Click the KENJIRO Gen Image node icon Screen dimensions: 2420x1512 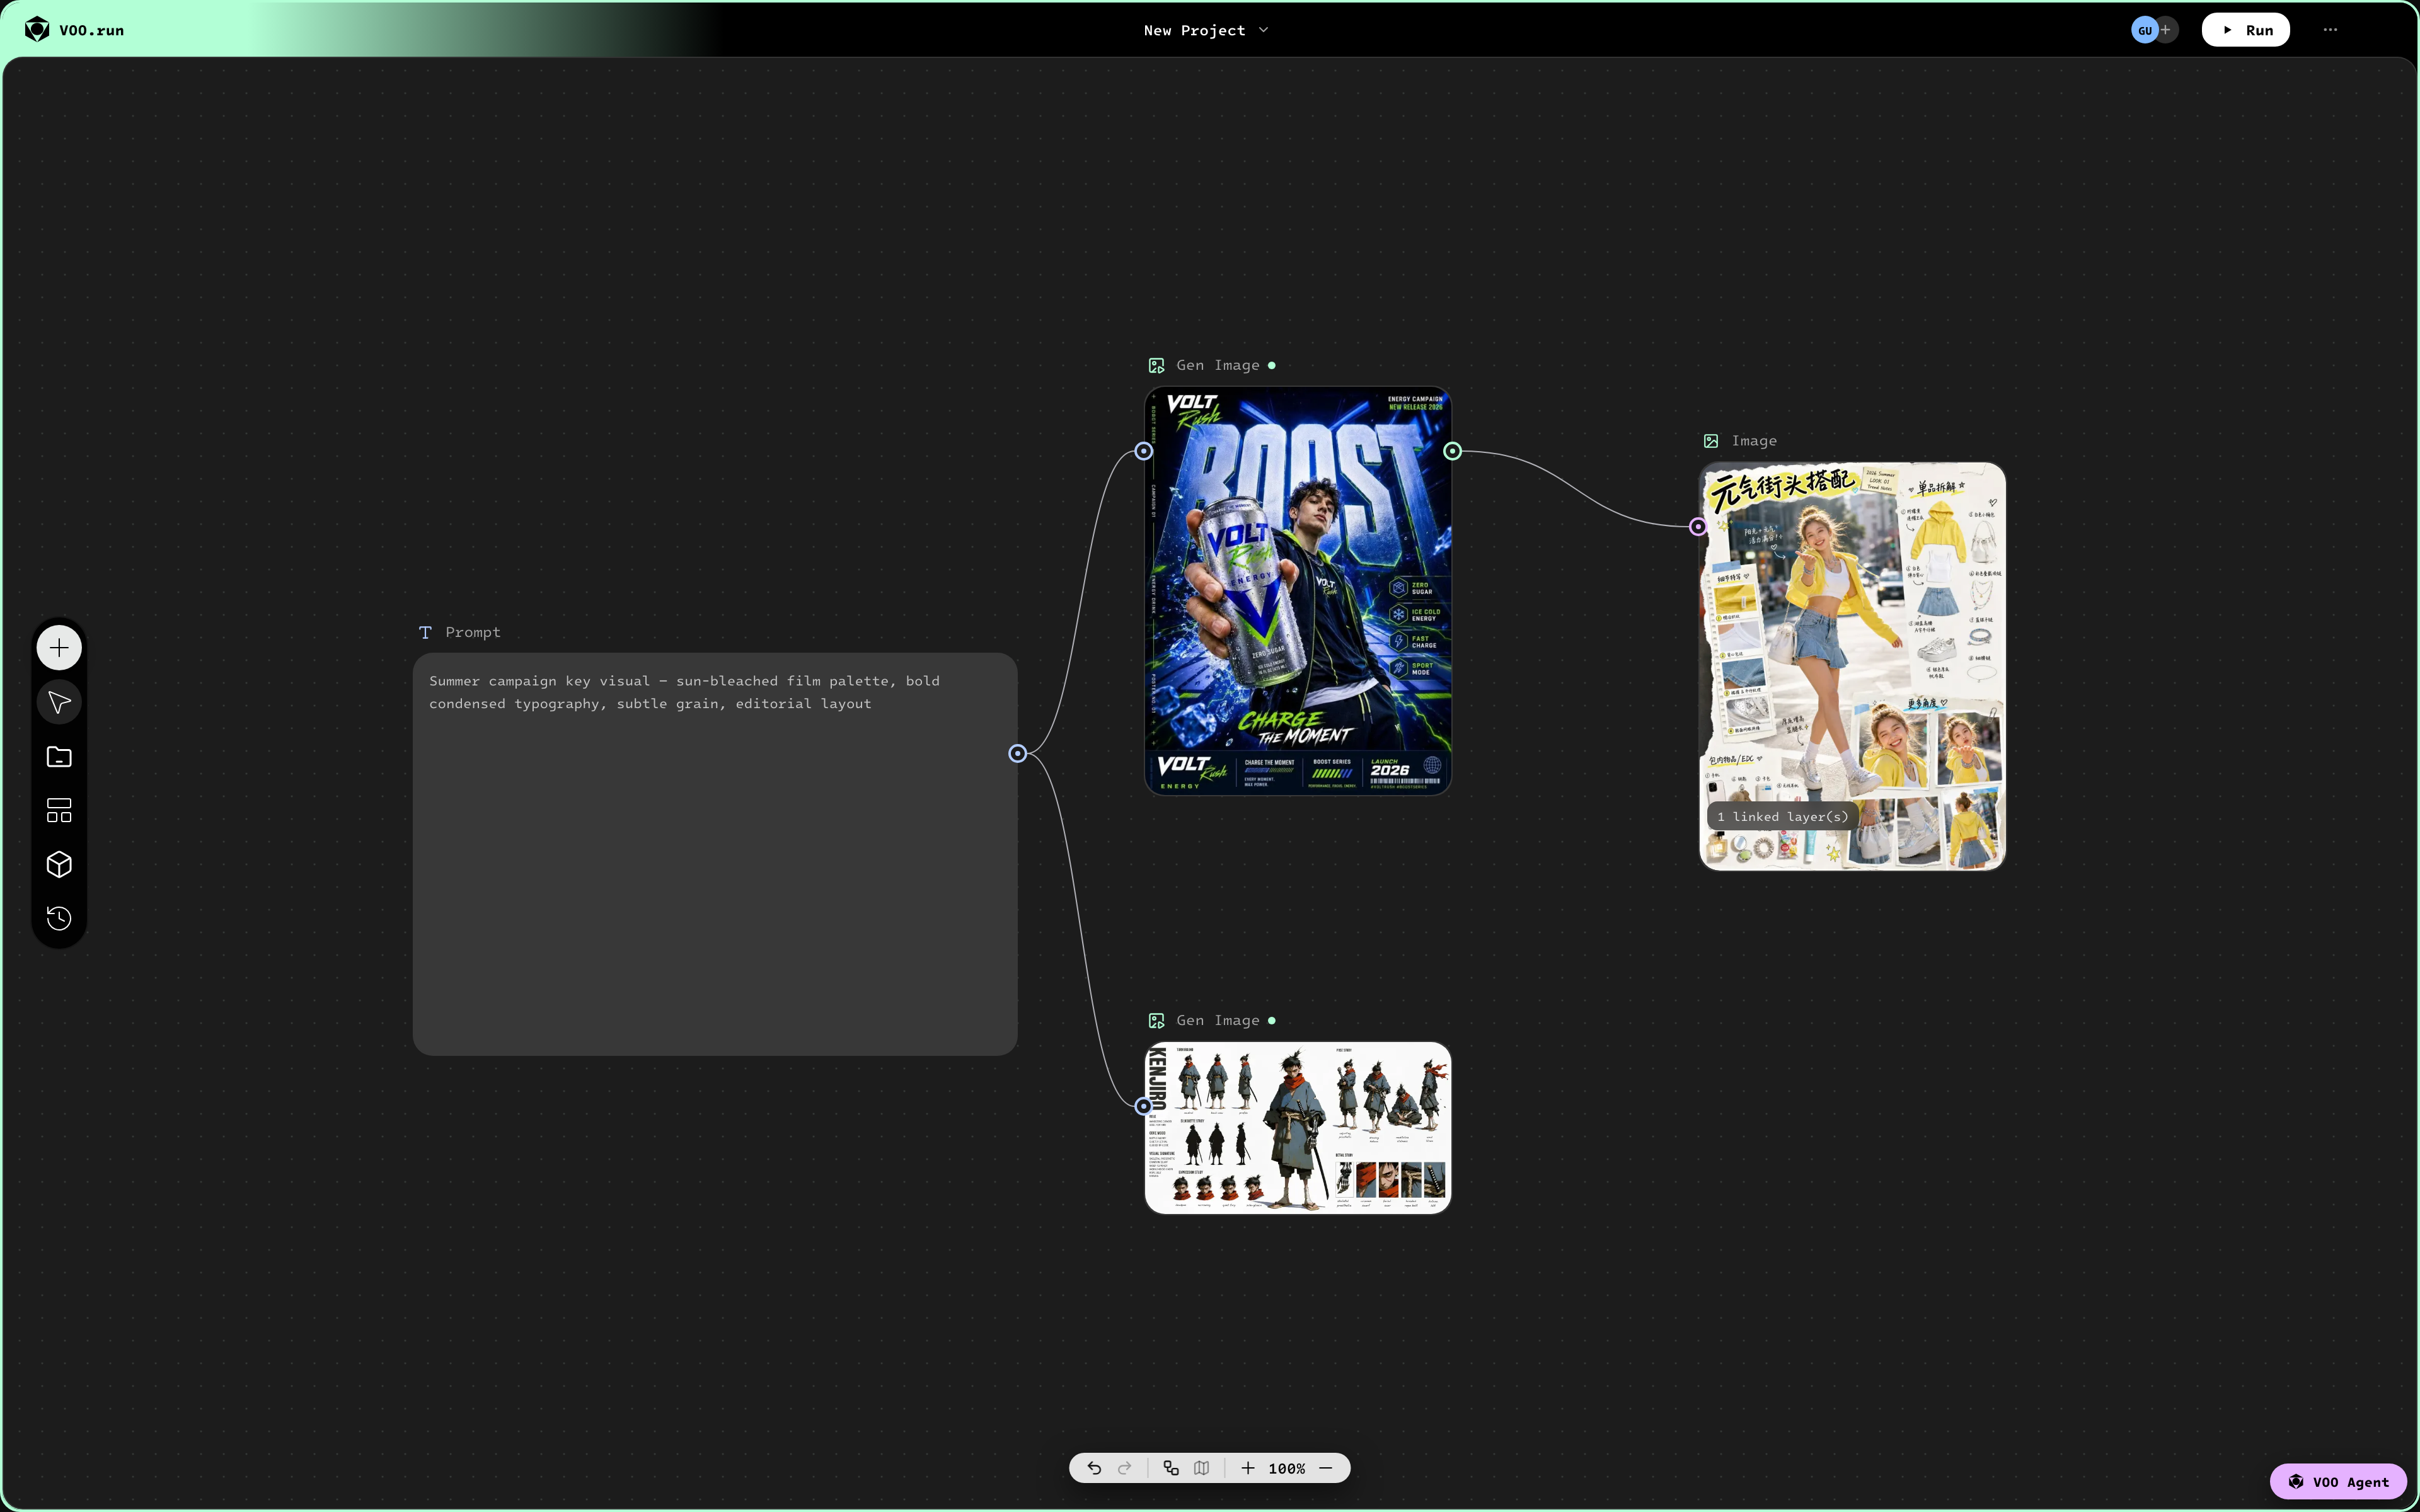1157,1020
